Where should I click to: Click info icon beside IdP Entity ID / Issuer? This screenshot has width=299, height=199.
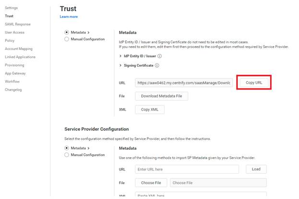(x=159, y=56)
